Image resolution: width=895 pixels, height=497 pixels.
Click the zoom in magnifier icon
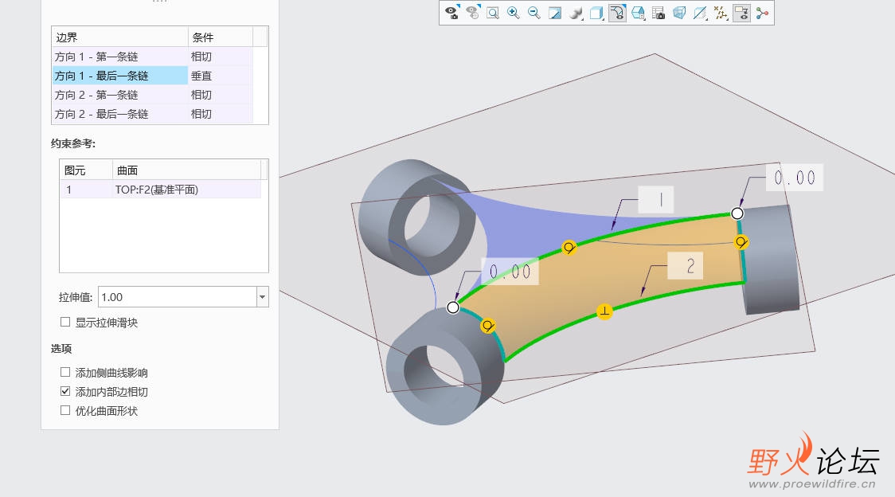click(513, 13)
